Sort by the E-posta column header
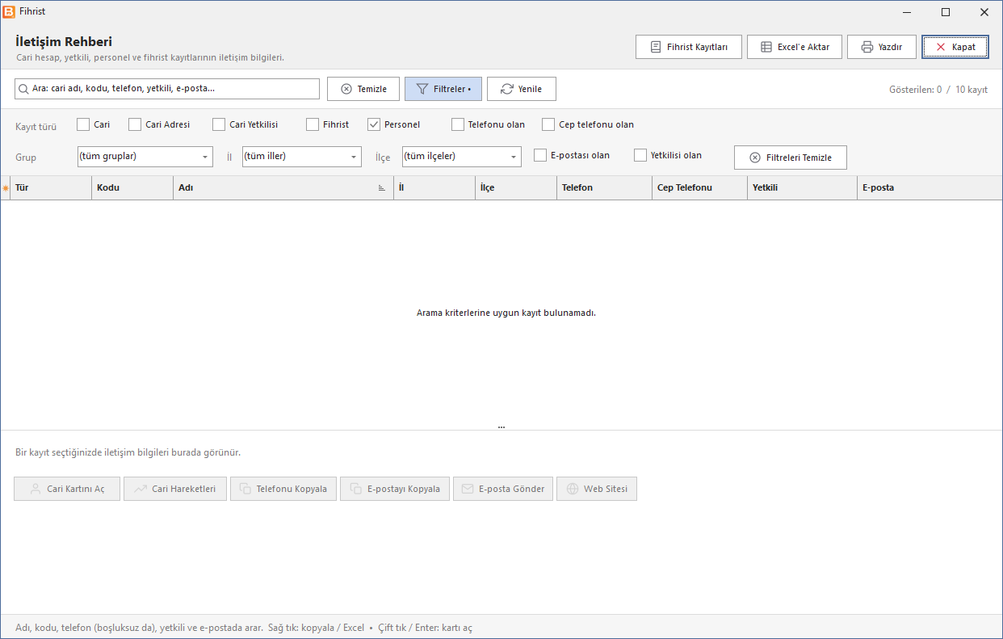 coord(930,187)
